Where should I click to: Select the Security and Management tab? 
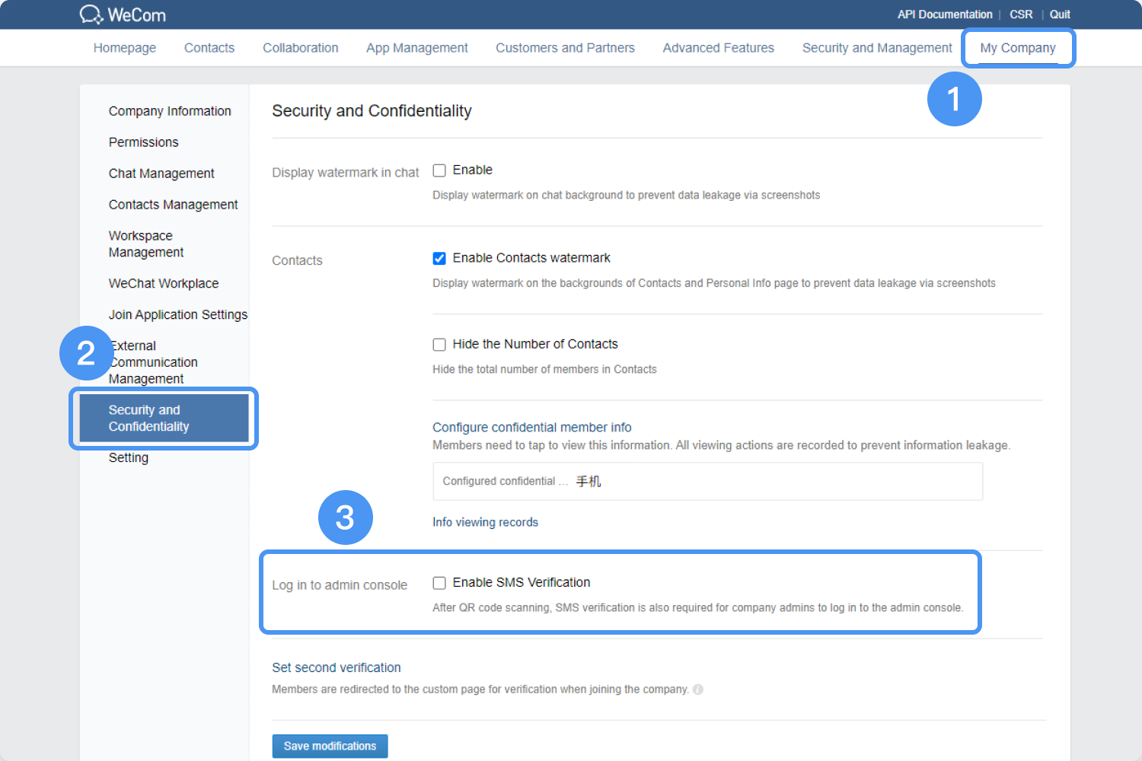(x=876, y=47)
